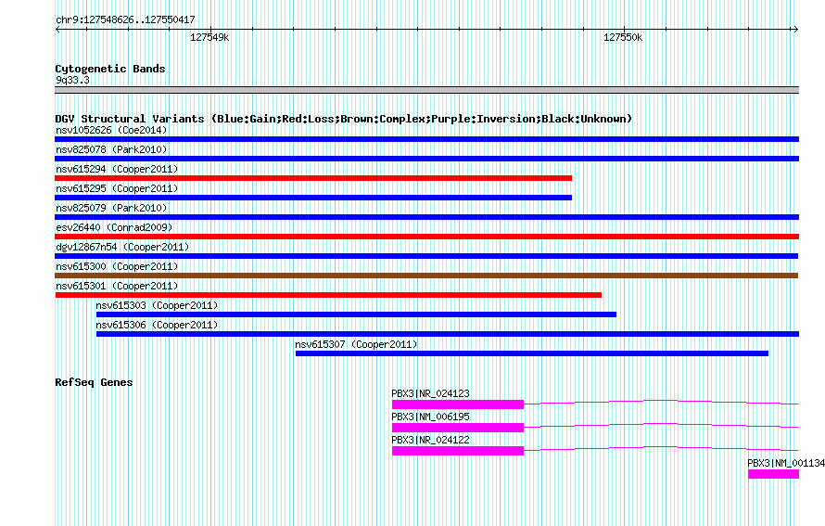Screen dimensions: 825x526
Task: Click the blue nsv615303 (Cooper2011) gain bar
Action: [356, 314]
